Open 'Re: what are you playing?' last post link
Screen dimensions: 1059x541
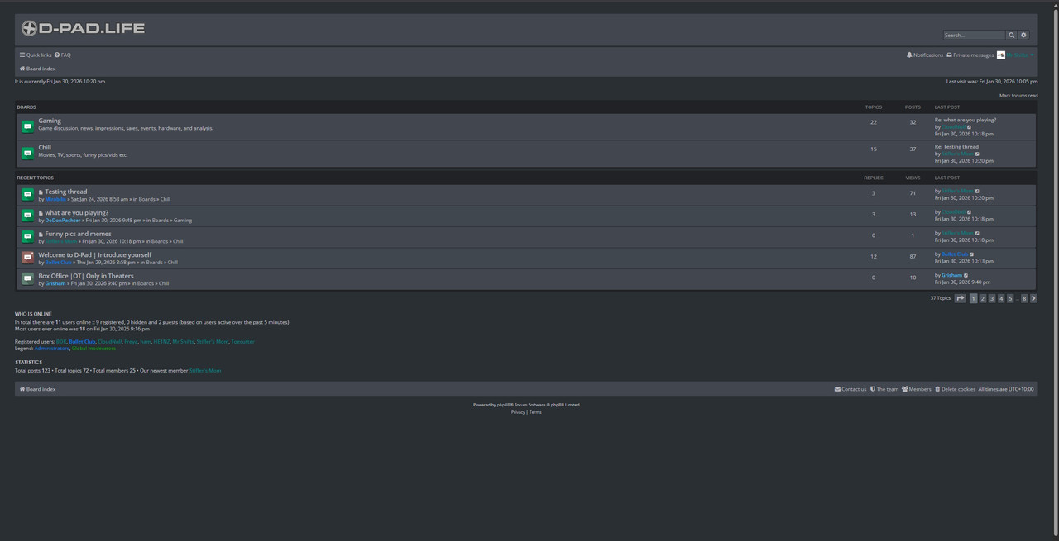[966, 121]
